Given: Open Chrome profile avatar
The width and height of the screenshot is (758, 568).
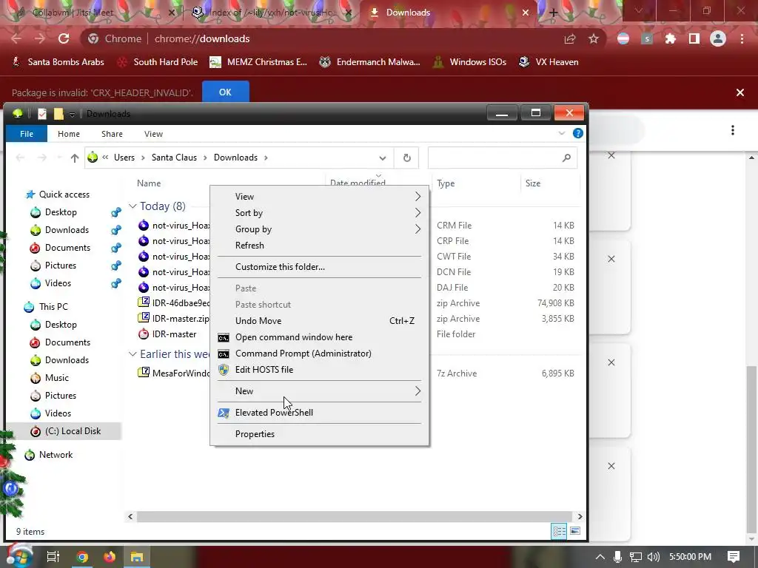Looking at the screenshot, I should [x=718, y=38].
